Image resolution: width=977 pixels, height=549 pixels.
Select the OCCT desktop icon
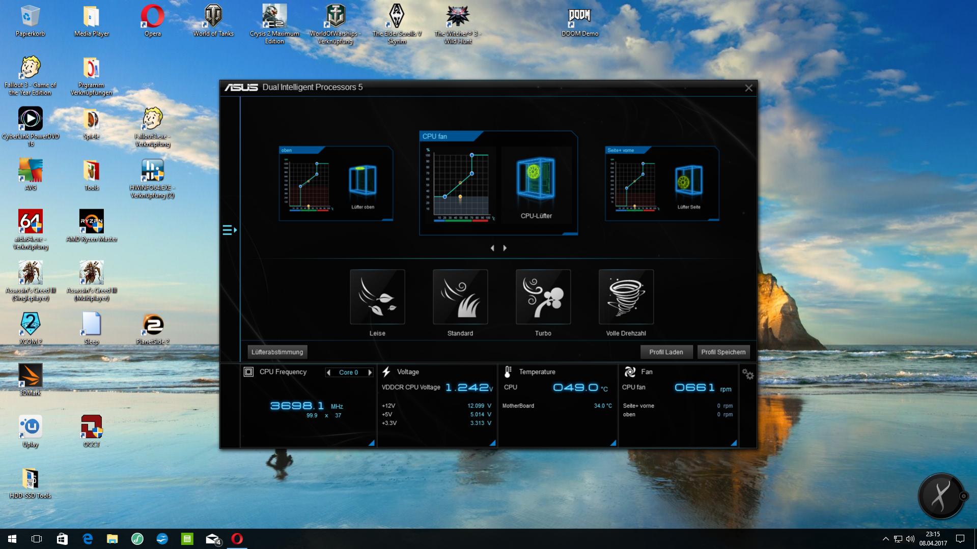[92, 431]
